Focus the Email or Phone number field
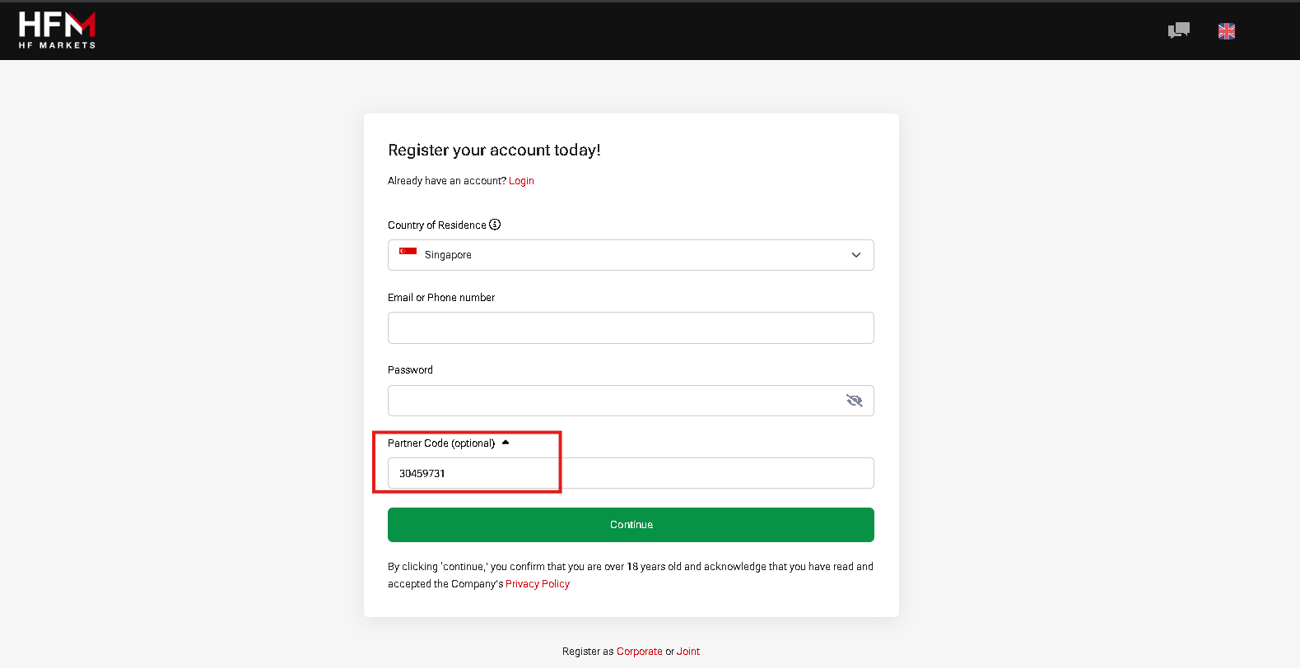Viewport: 1300px width, 668px height. pos(631,327)
